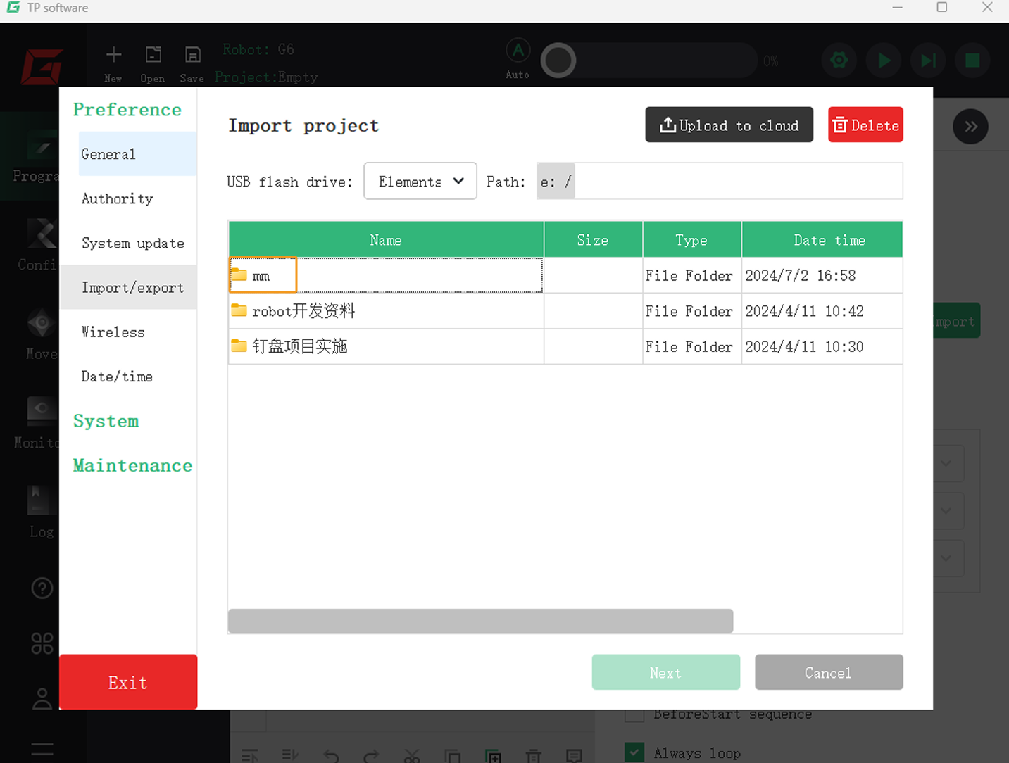Viewport: 1009px width, 763px height.
Task: Click the date 2024/7/2 16:58 cell
Action: [x=822, y=275]
